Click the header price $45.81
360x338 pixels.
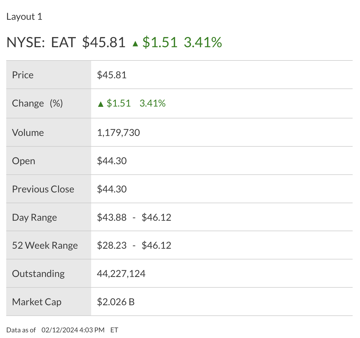tap(104, 42)
